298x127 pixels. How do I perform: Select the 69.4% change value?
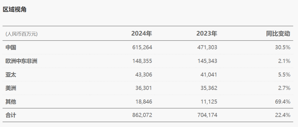pos(283,102)
